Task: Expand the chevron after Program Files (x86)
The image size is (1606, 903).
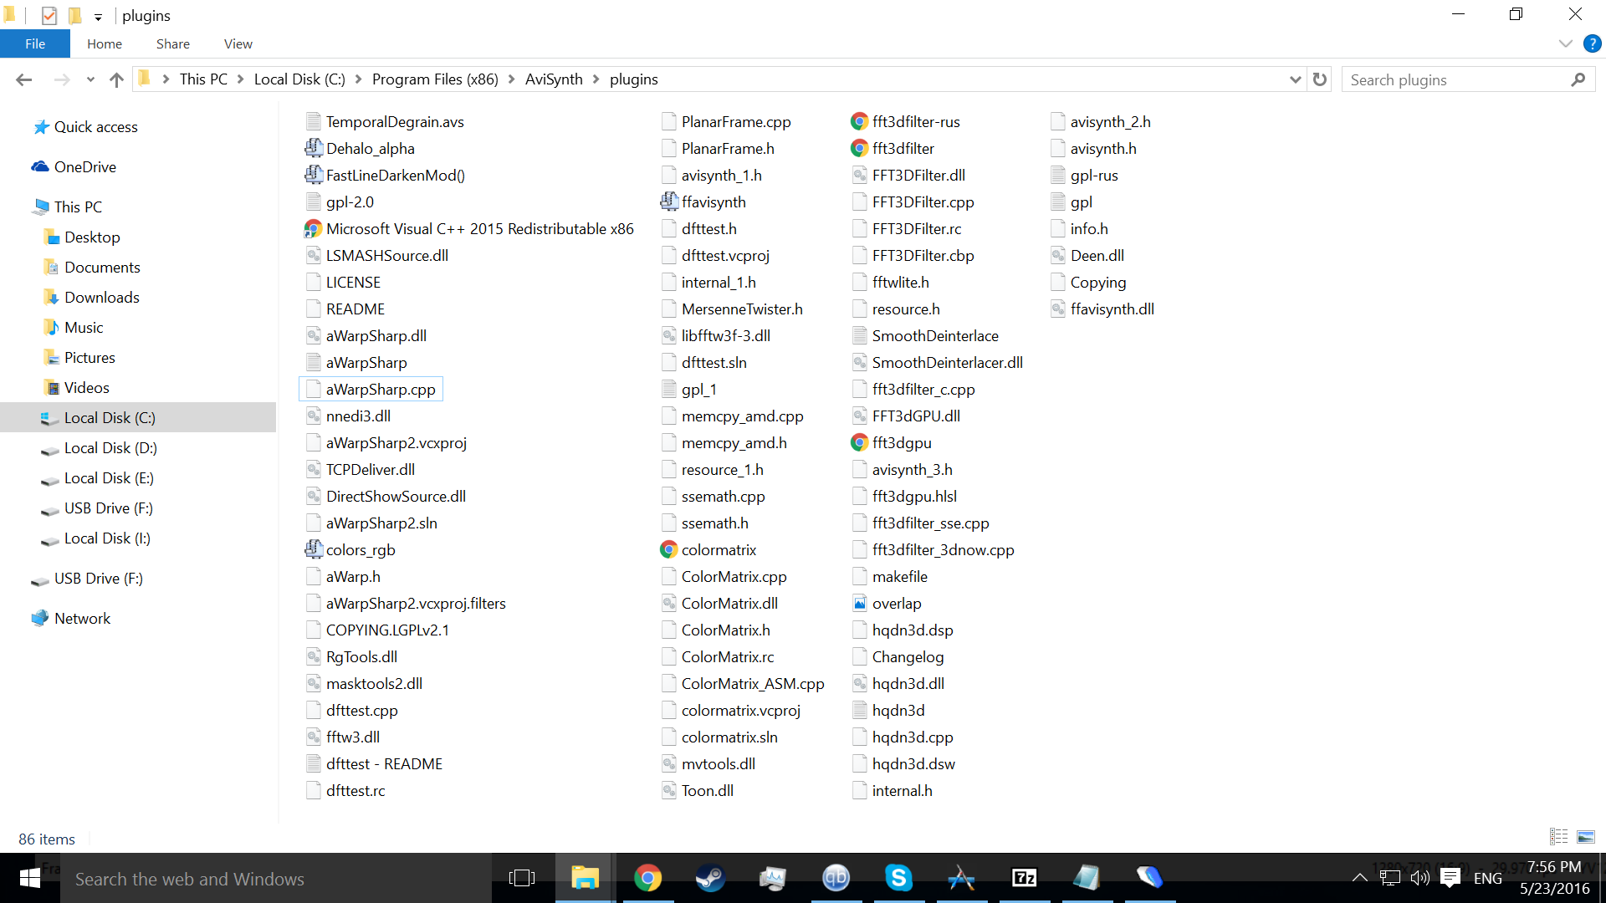Action: point(512,79)
